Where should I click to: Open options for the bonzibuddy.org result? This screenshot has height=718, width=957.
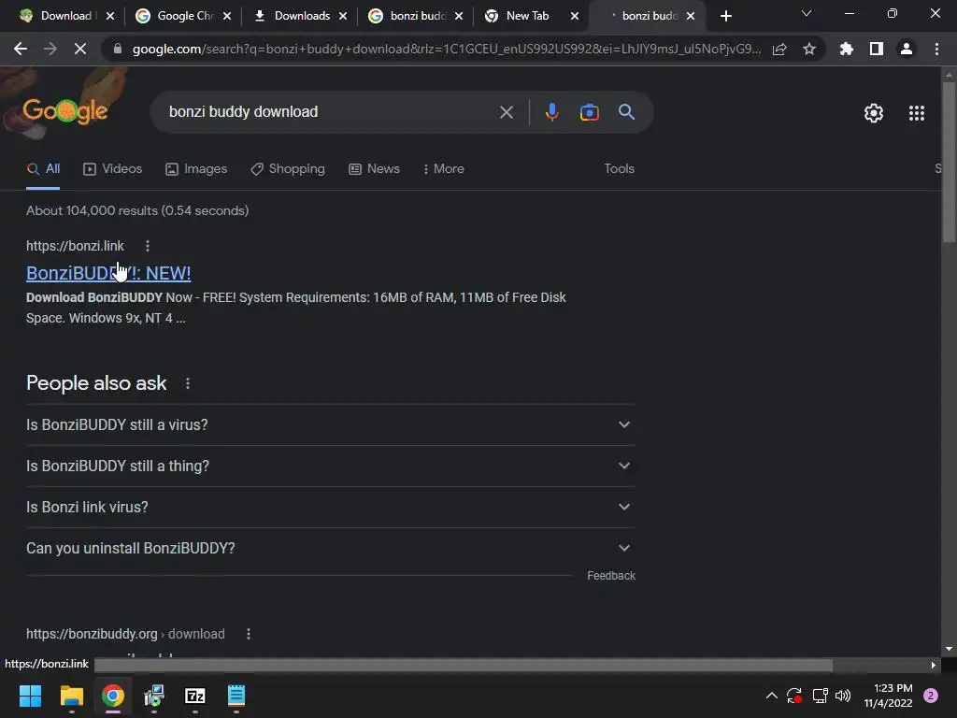(x=248, y=635)
